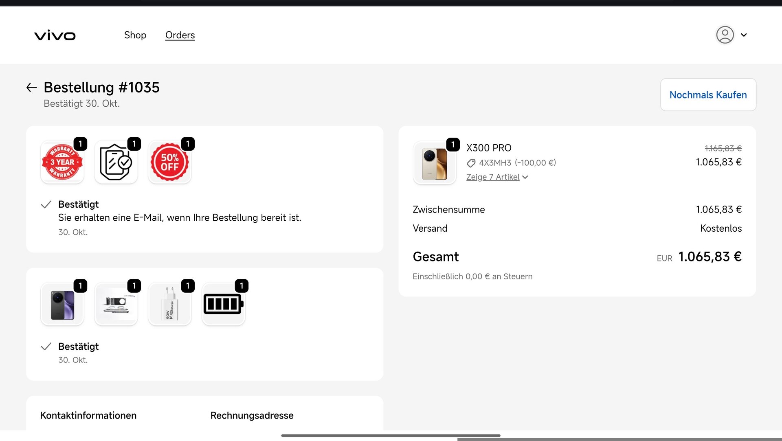Image resolution: width=782 pixels, height=441 pixels.
Task: Open the Orders menu item
Action: (x=180, y=35)
